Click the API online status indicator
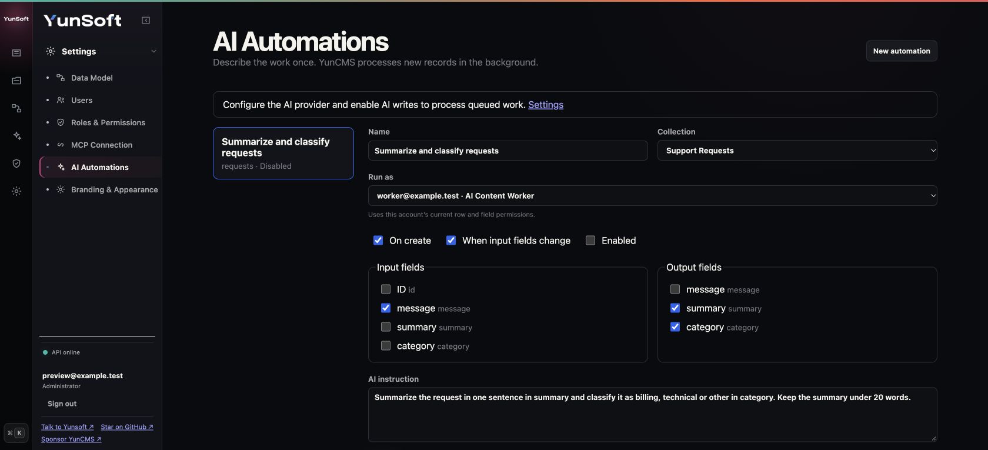 [61, 352]
